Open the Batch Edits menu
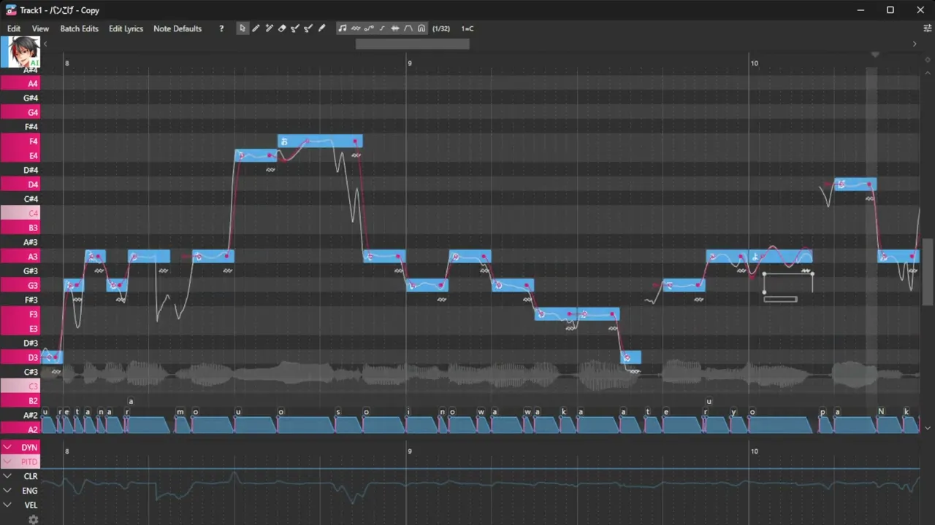 79,28
